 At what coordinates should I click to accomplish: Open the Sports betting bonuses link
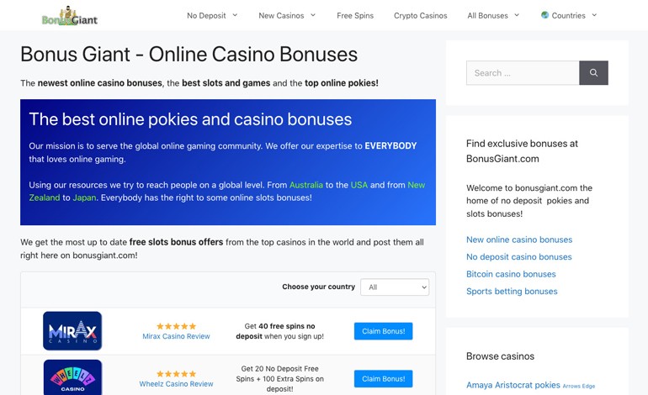pos(512,292)
